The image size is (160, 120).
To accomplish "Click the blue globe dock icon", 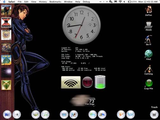I will point(64,114).
